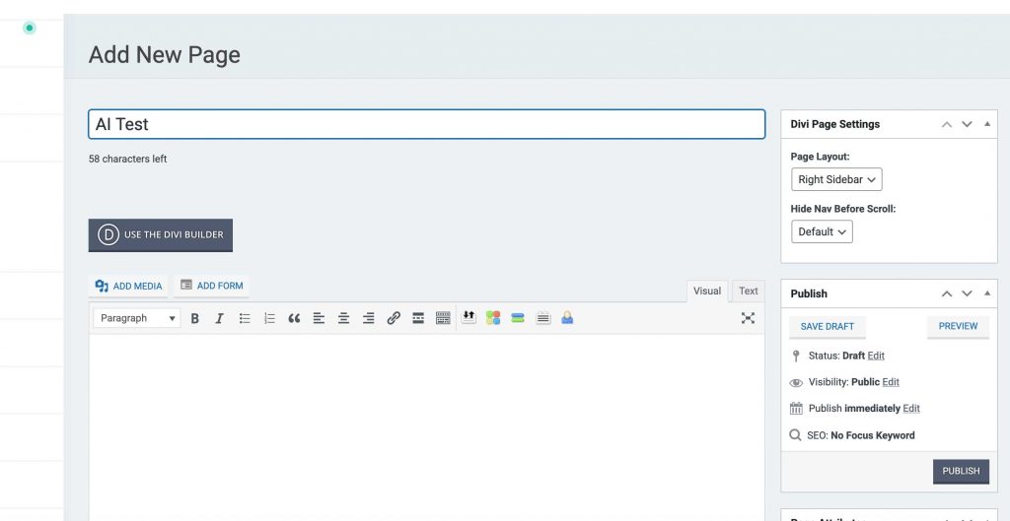Click the page title input field
Image resolution: width=1010 pixels, height=521 pixels.
[426, 124]
